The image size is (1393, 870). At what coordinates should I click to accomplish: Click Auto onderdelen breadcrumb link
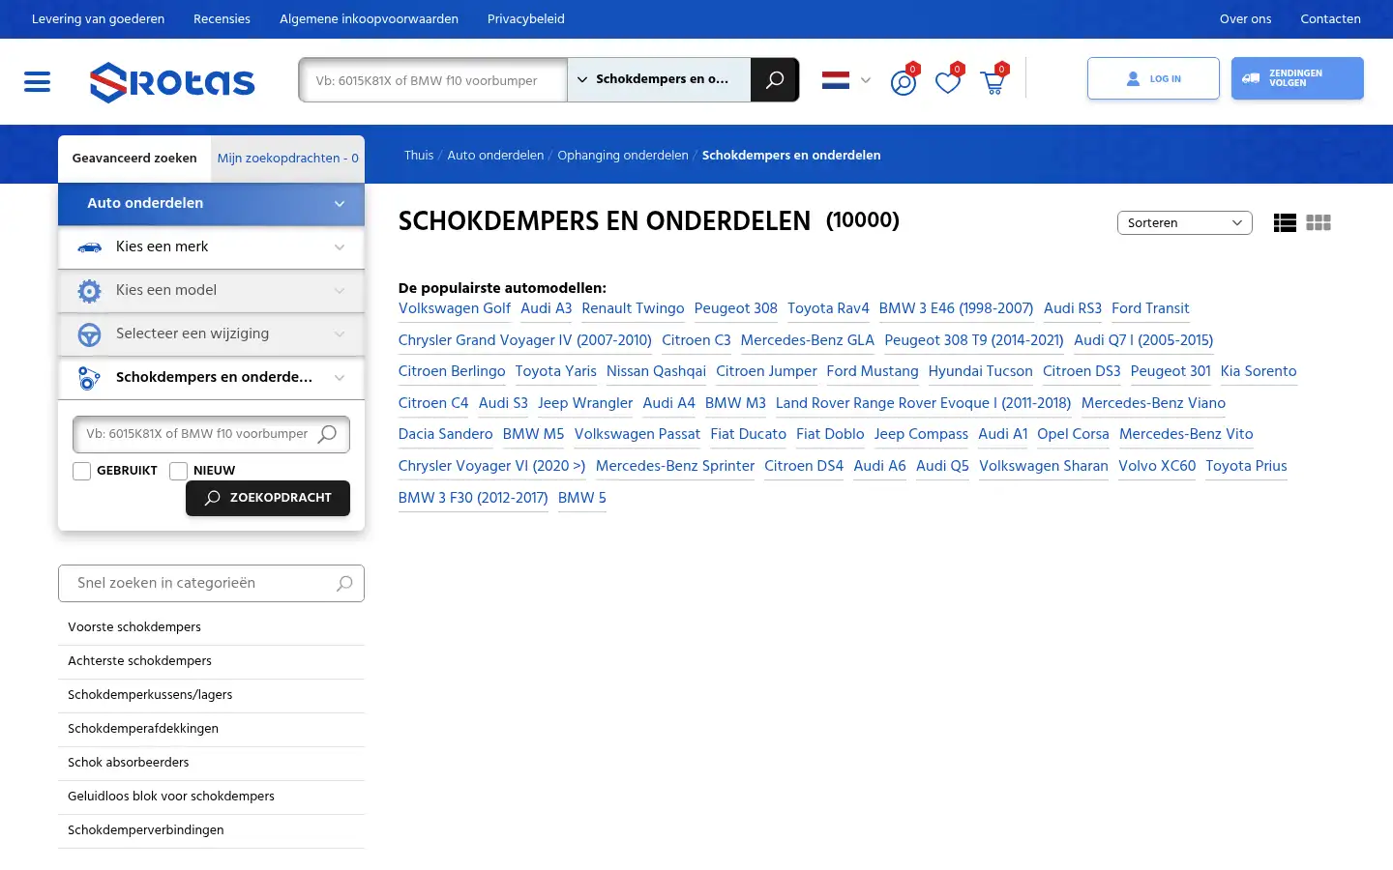point(495,156)
